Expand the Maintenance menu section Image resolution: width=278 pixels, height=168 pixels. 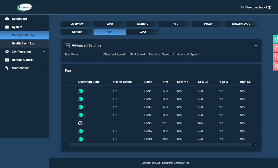pyautogui.click(x=44, y=68)
